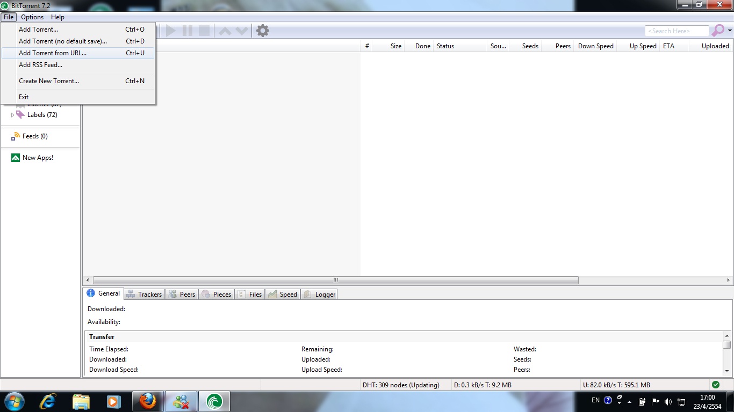The width and height of the screenshot is (734, 412).
Task: Open the Peers tab in the detail pane
Action: click(x=182, y=295)
